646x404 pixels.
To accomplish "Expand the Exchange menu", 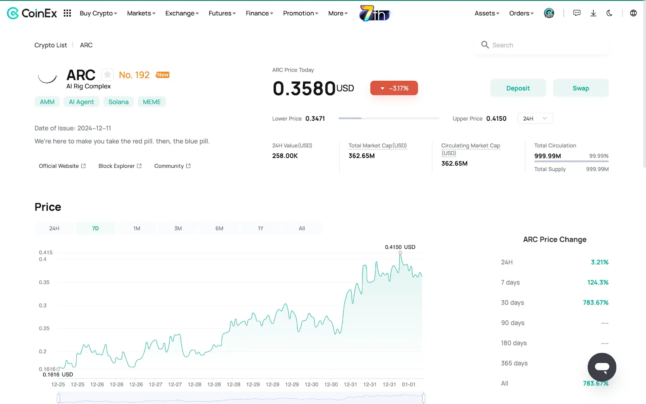I will point(182,13).
